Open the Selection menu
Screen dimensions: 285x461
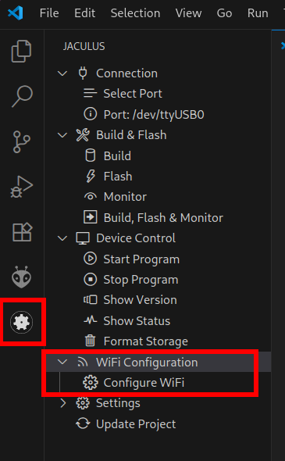[135, 13]
